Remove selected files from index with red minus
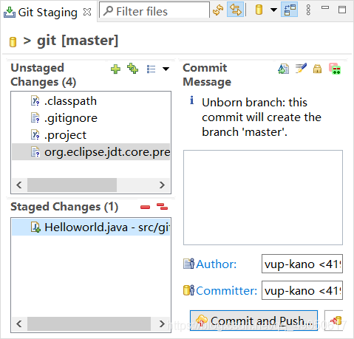Viewport: 354px width, 339px height. [145, 207]
